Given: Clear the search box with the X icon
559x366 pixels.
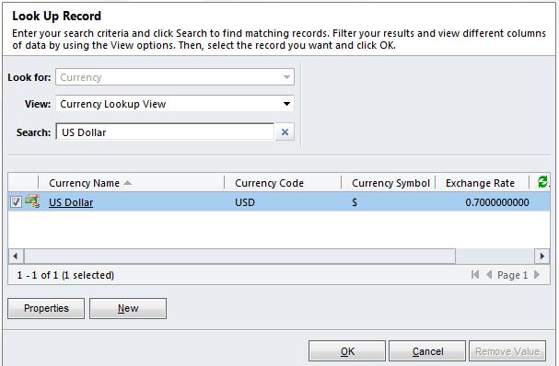Looking at the screenshot, I should 285,132.
